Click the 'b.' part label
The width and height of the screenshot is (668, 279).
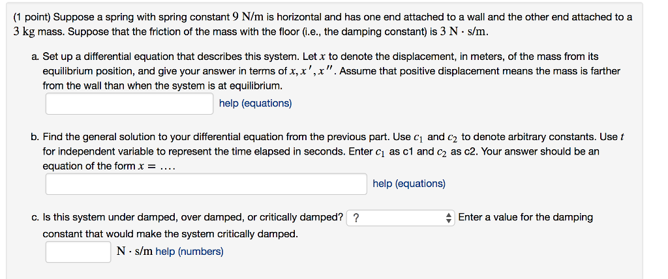(x=35, y=137)
